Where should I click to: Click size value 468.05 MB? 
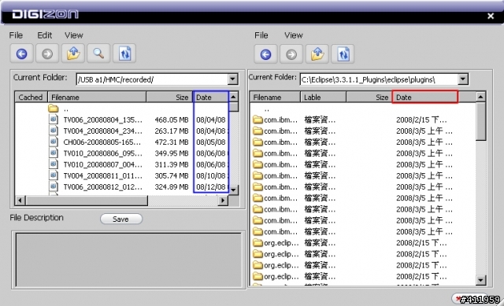(172, 120)
